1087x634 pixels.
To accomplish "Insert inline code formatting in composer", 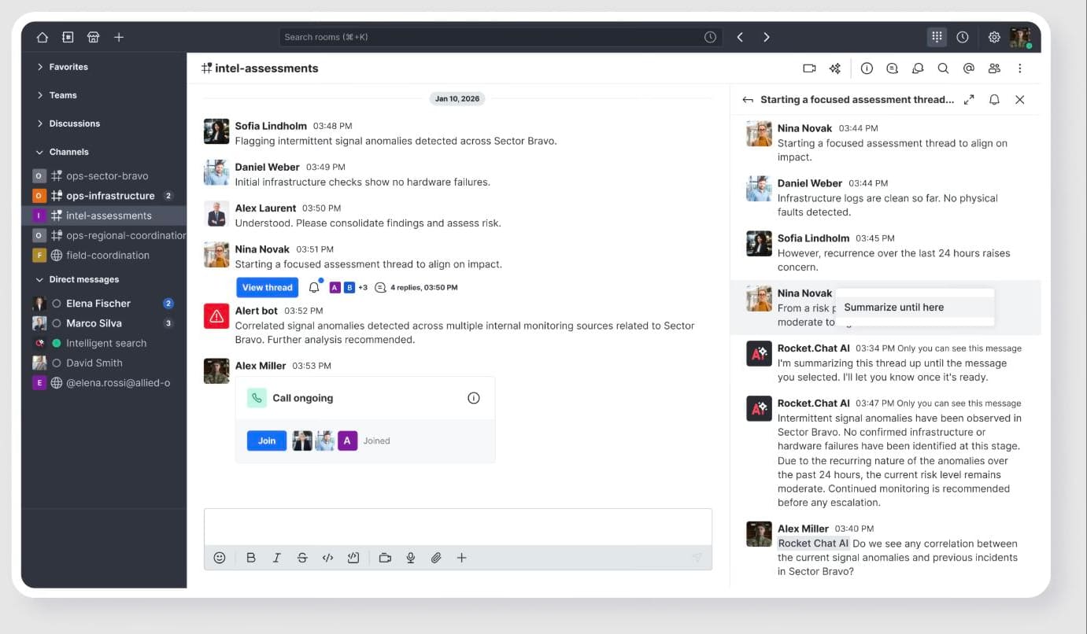I will pos(328,558).
